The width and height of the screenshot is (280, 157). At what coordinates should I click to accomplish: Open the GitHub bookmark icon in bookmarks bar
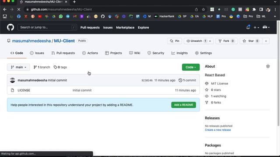[x=103, y=17]
